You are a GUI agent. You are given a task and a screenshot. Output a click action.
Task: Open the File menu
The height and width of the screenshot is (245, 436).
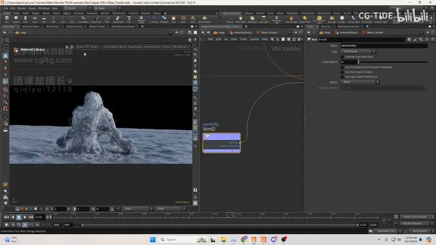[6, 8]
